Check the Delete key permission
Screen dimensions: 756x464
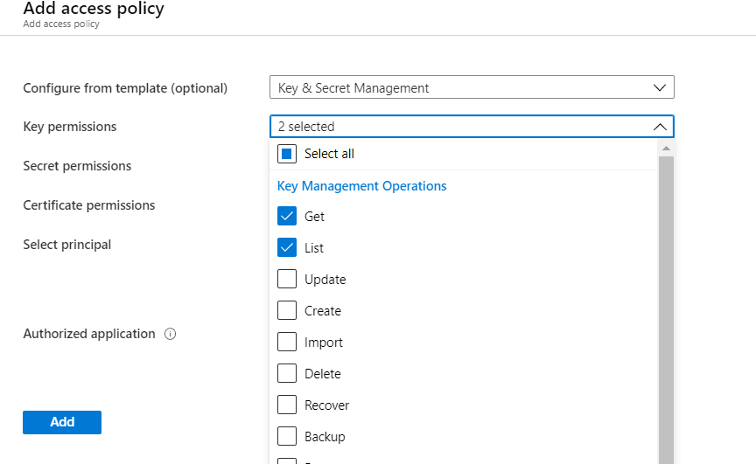[287, 373]
